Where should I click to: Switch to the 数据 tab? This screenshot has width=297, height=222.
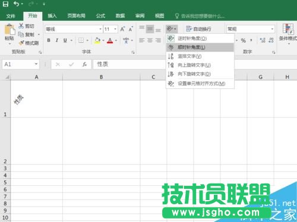tap(120, 16)
